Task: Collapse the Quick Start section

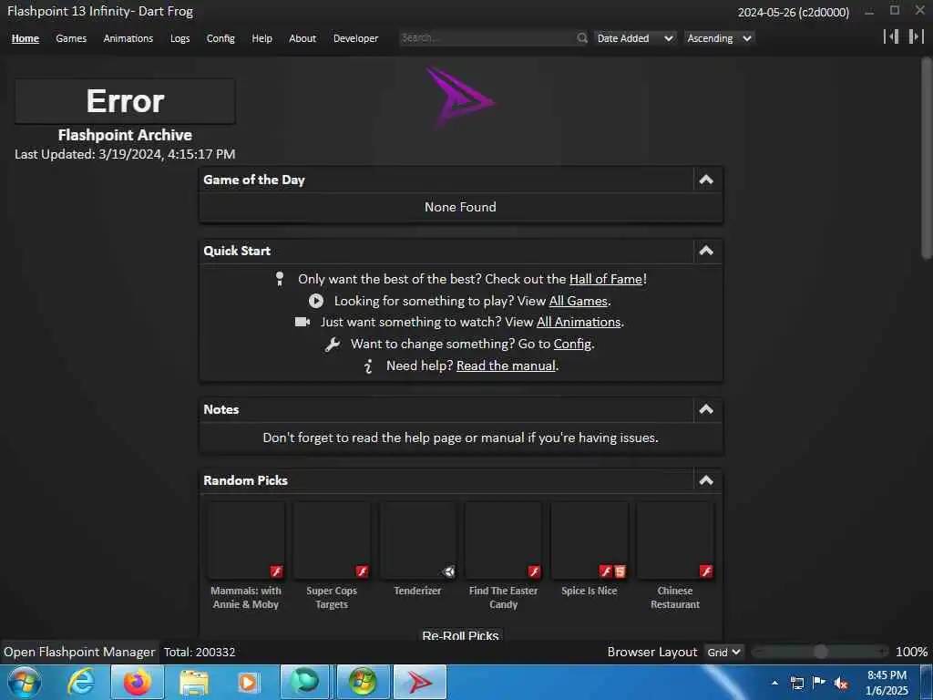Action: coord(706,251)
